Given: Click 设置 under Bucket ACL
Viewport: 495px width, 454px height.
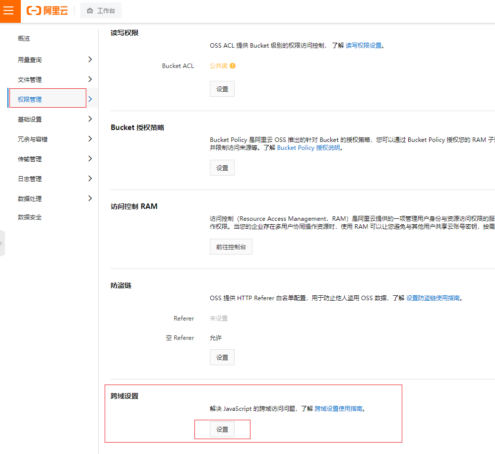Looking at the screenshot, I should [x=222, y=88].
